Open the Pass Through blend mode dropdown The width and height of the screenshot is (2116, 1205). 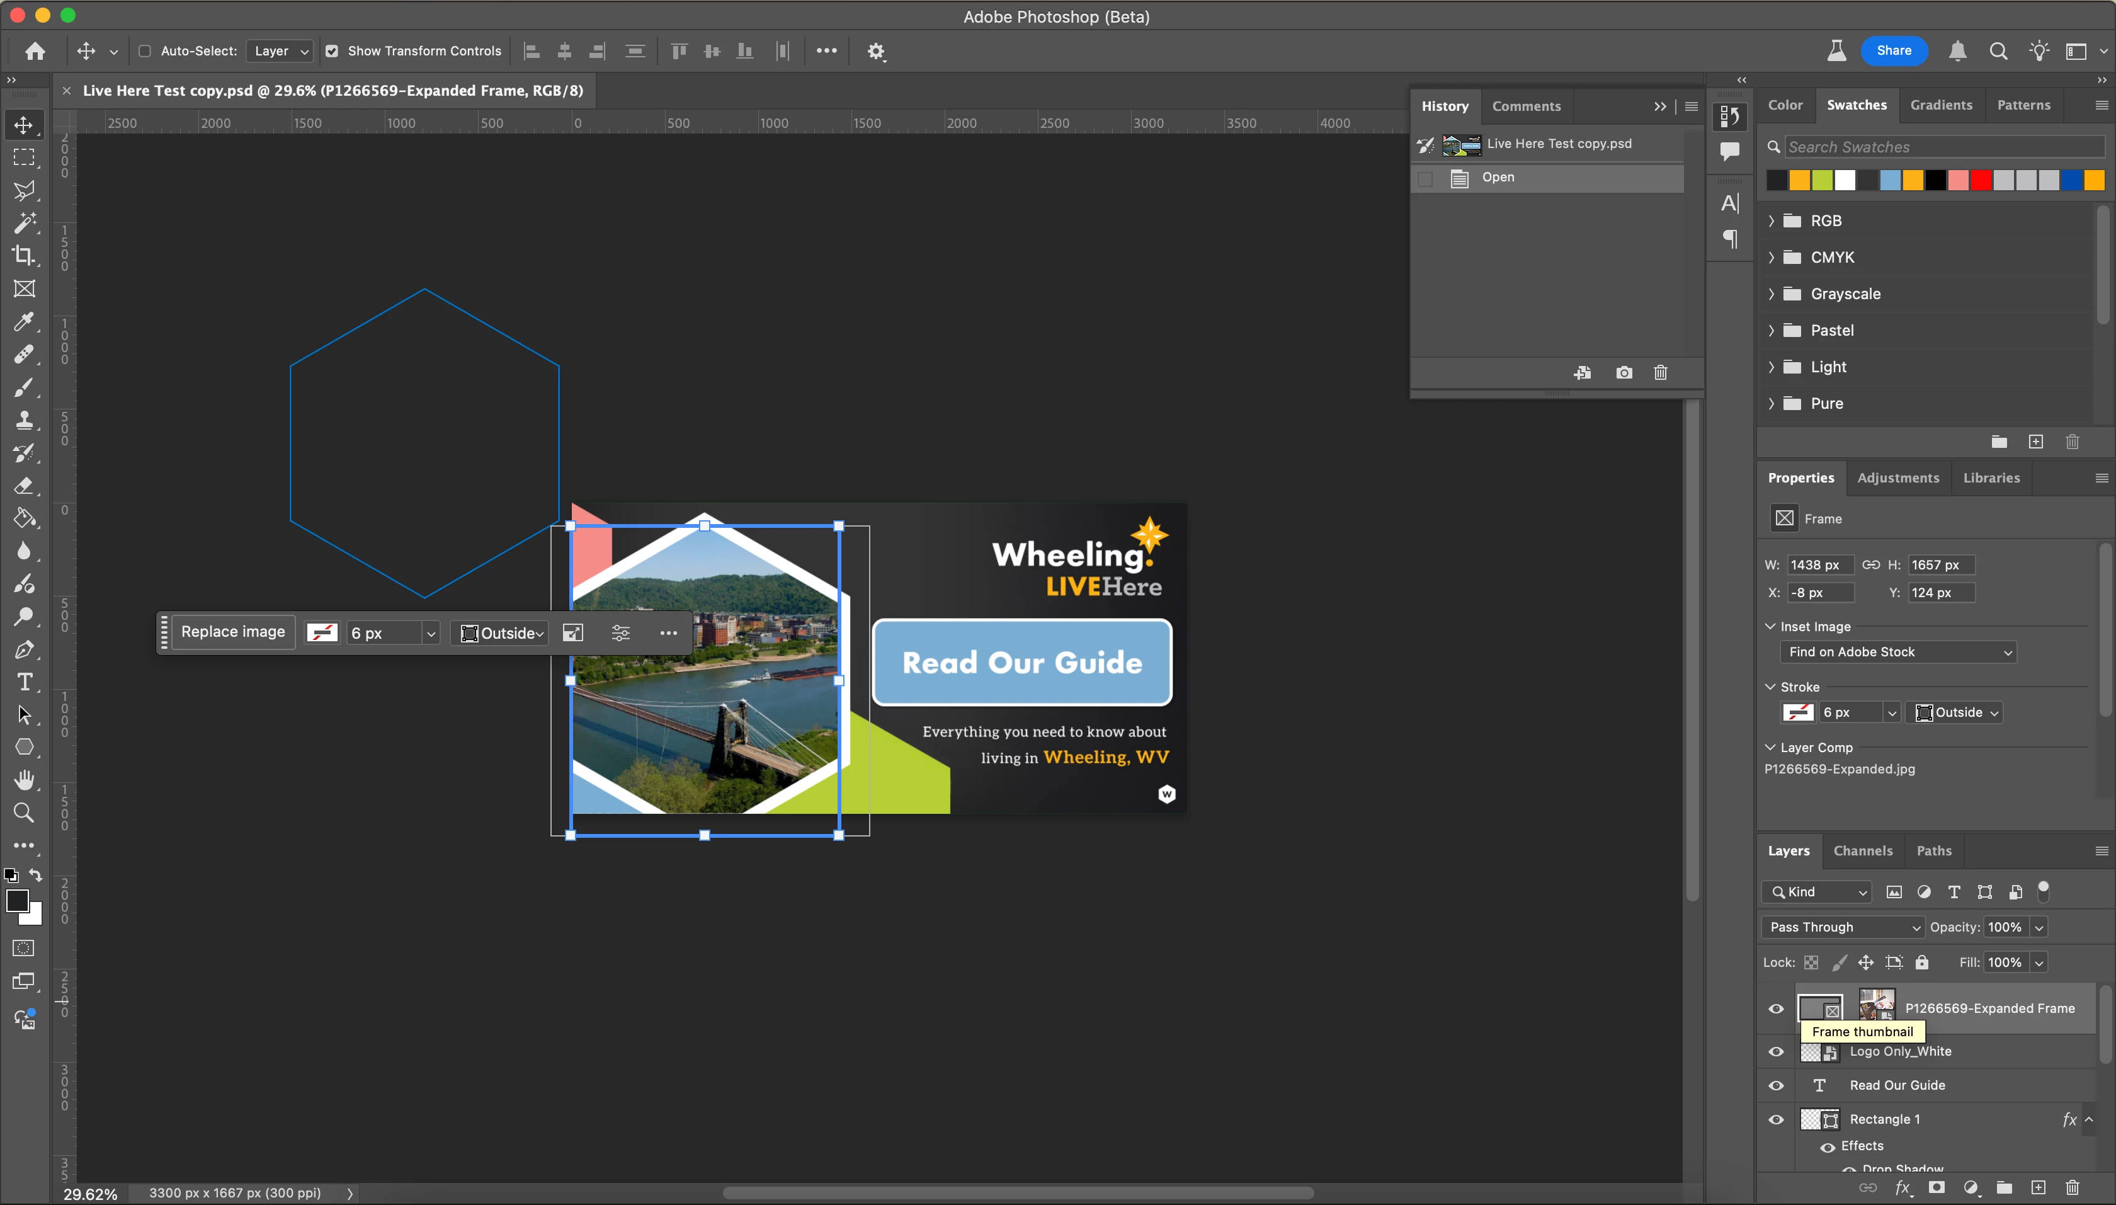pyautogui.click(x=1843, y=927)
